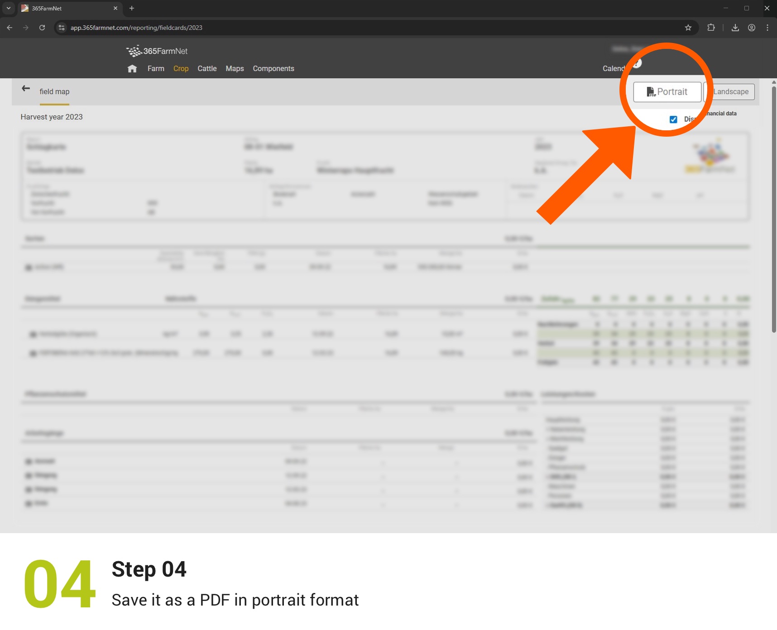777x630 pixels.
Task: Open the tab search dropdown chevron
Action: pyautogui.click(x=8, y=8)
